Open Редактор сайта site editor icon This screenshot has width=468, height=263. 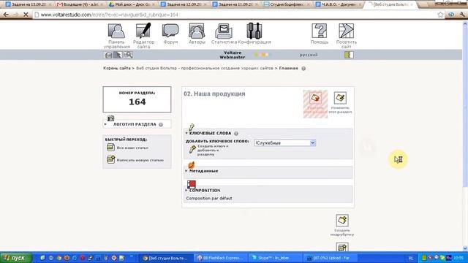143,31
